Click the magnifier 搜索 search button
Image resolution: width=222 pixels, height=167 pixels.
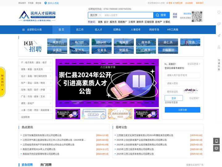(x=161, y=15)
